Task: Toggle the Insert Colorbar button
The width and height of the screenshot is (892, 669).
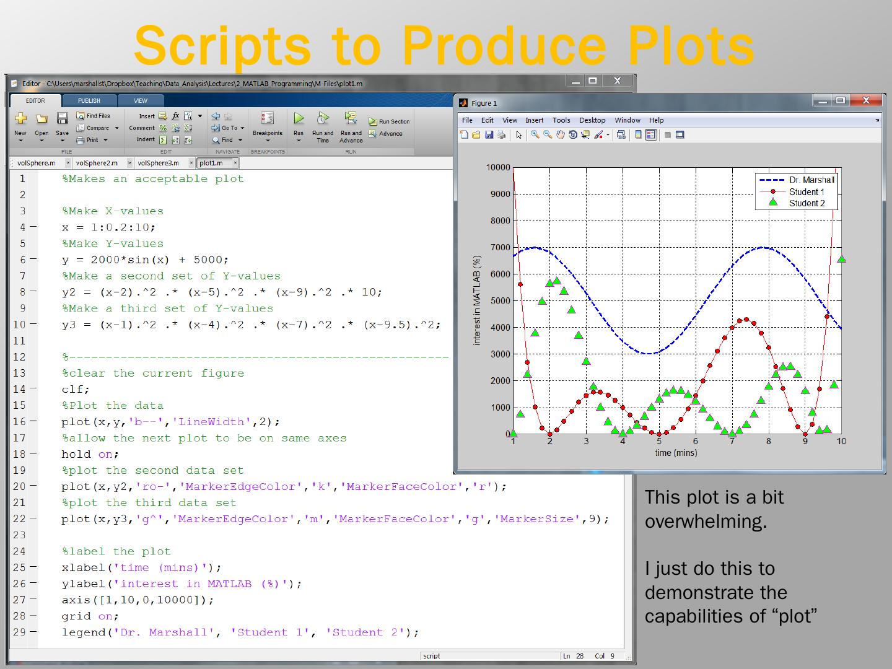Action: (x=639, y=135)
